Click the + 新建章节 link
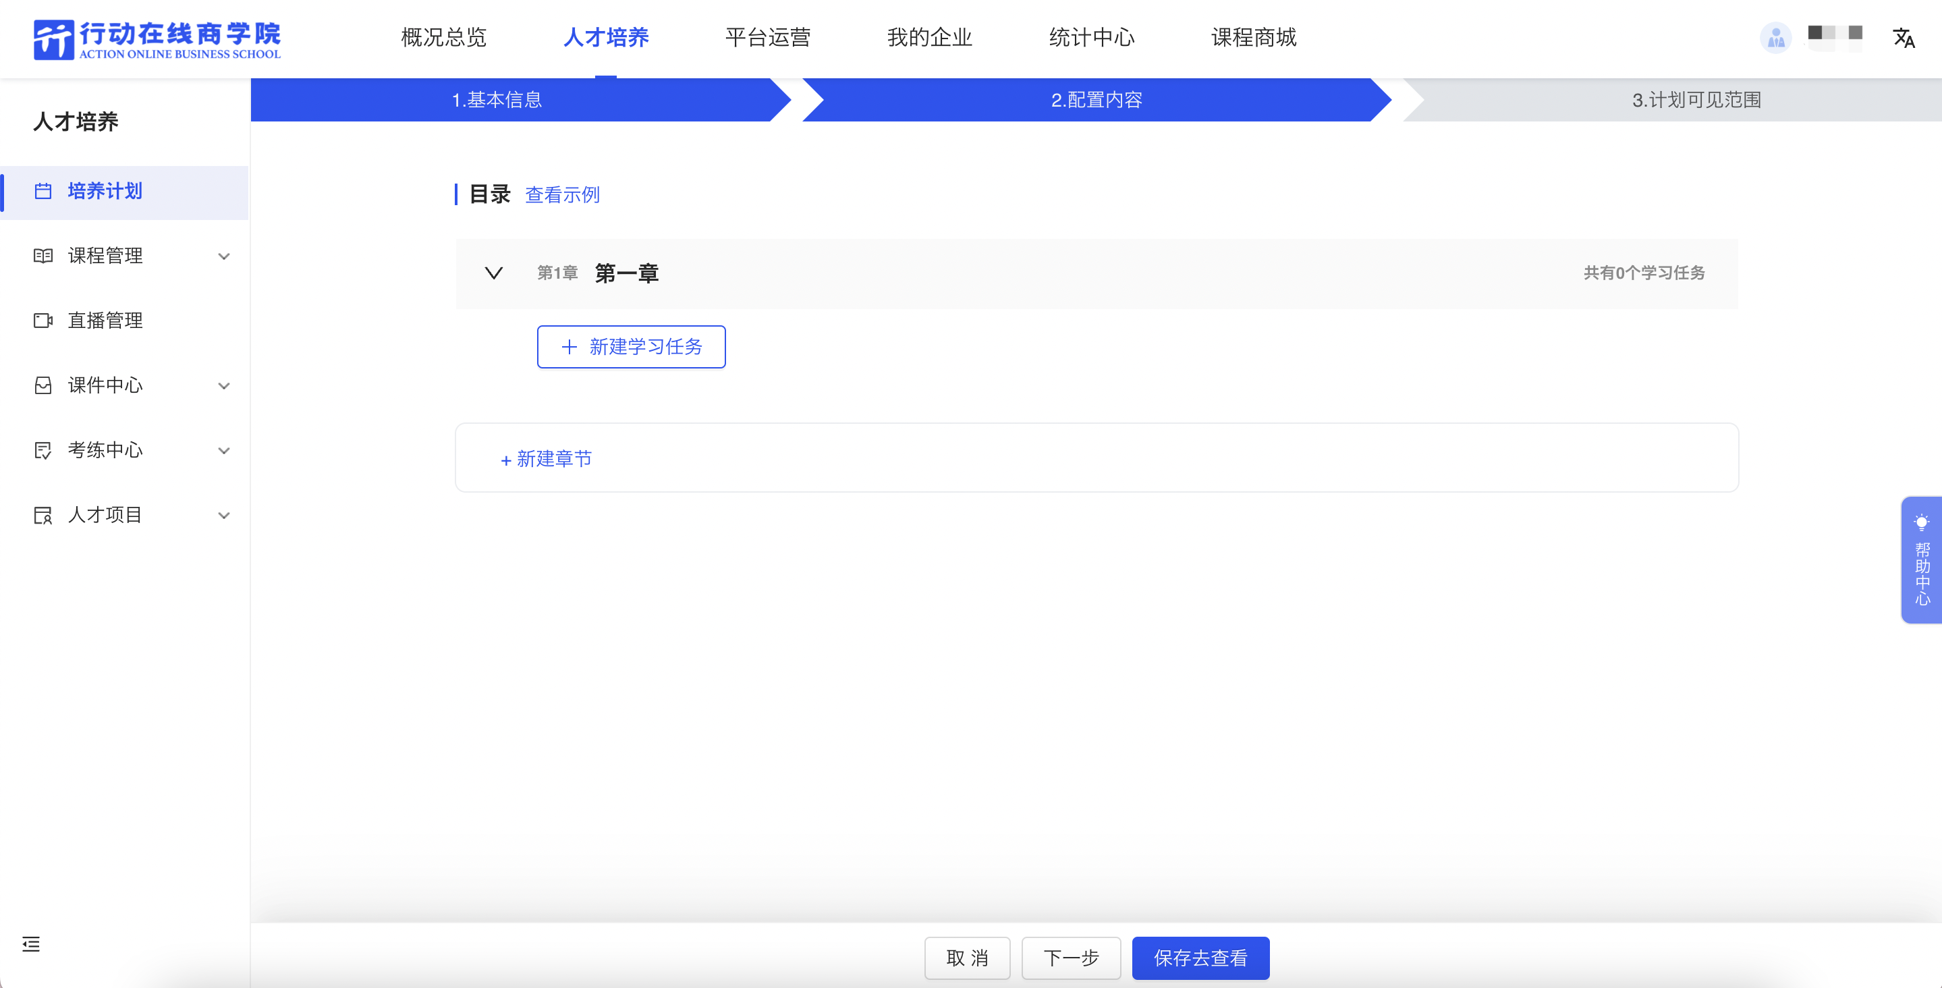Viewport: 1942px width, 988px height. pos(547,458)
